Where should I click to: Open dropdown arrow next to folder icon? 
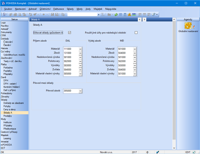coord(112,14)
